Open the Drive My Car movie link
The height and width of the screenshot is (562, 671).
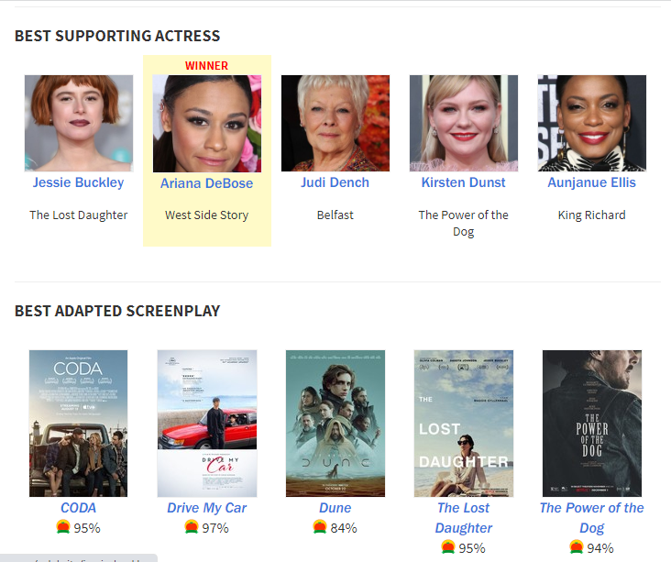click(x=206, y=508)
